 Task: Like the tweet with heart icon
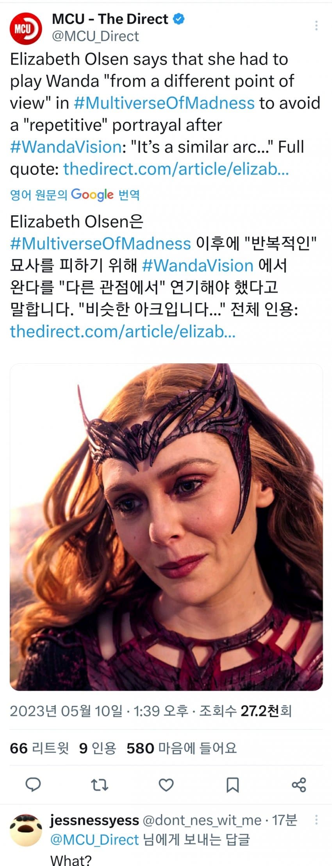[x=166, y=785]
